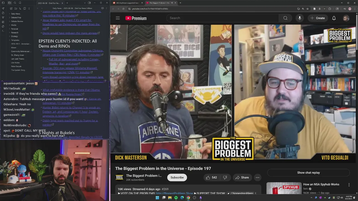
Task: Click the YouTube search input field
Action: pyautogui.click(x=223, y=18)
